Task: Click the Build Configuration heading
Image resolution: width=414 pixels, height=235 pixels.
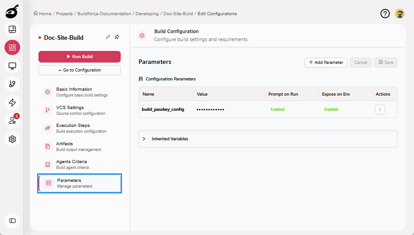Action: 176,31
